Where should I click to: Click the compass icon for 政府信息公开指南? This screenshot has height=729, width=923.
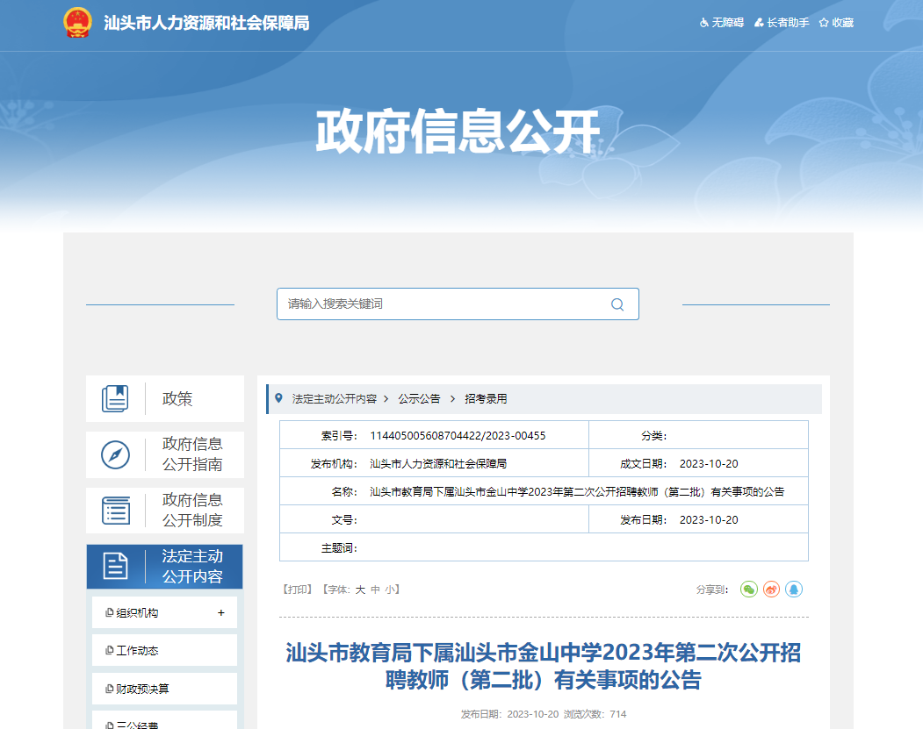tap(115, 454)
